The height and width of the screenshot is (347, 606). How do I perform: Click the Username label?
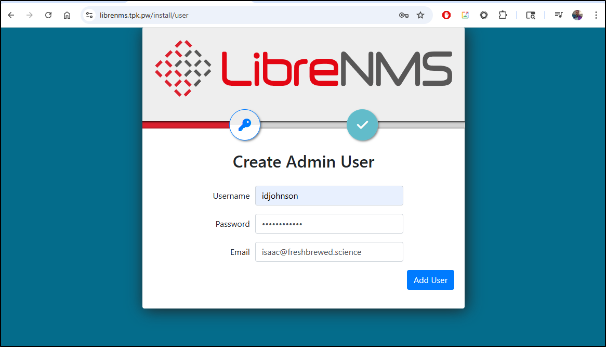pyautogui.click(x=231, y=196)
